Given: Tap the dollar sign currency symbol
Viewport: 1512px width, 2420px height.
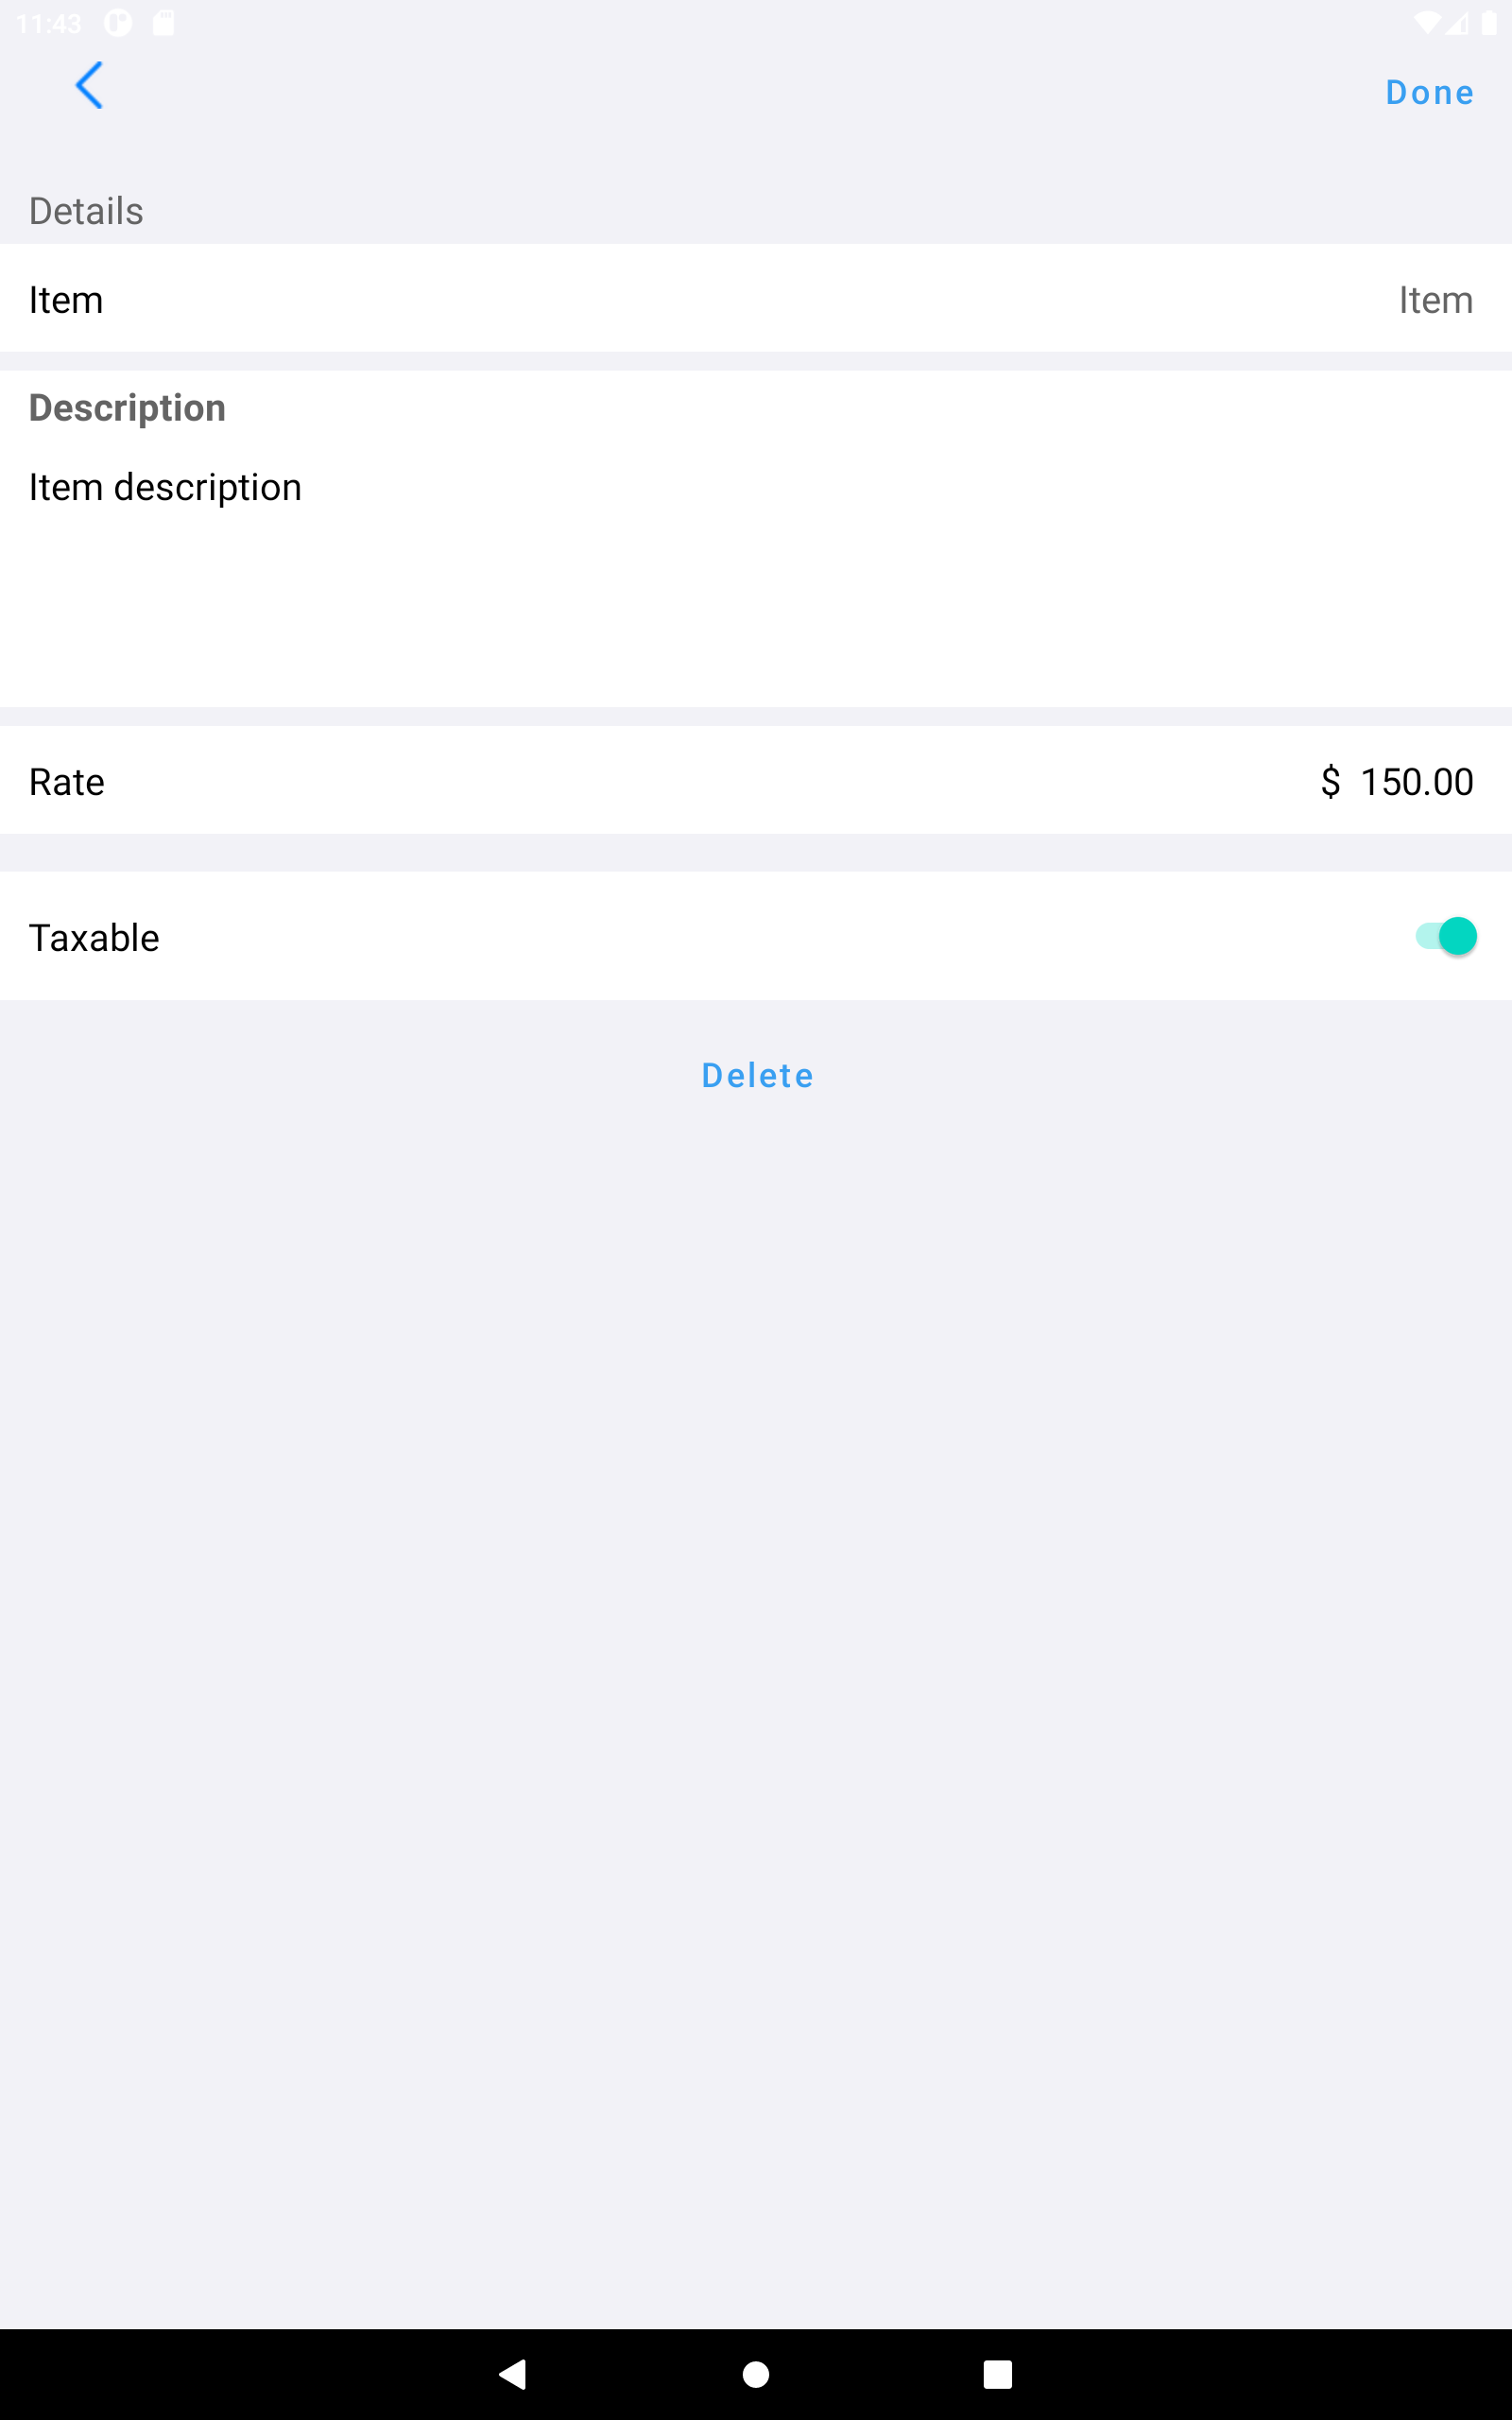Looking at the screenshot, I should 1330,782.
